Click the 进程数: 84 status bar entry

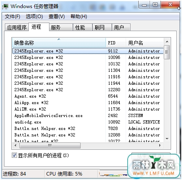14,174
